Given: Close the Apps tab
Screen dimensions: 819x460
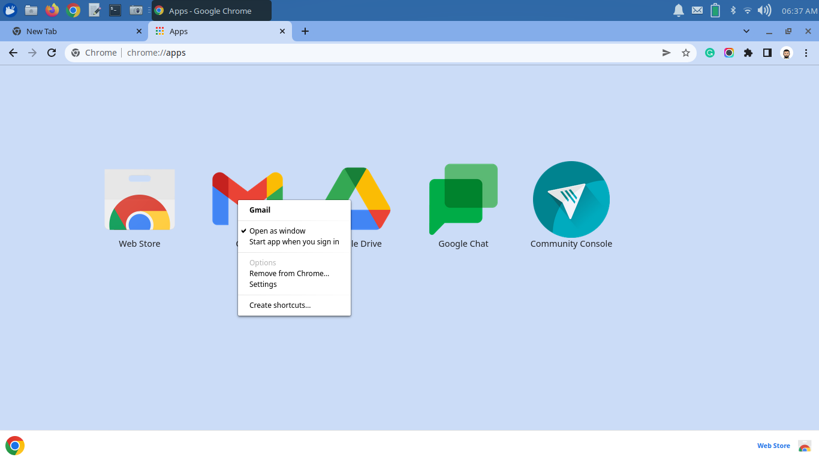Looking at the screenshot, I should click(x=282, y=31).
